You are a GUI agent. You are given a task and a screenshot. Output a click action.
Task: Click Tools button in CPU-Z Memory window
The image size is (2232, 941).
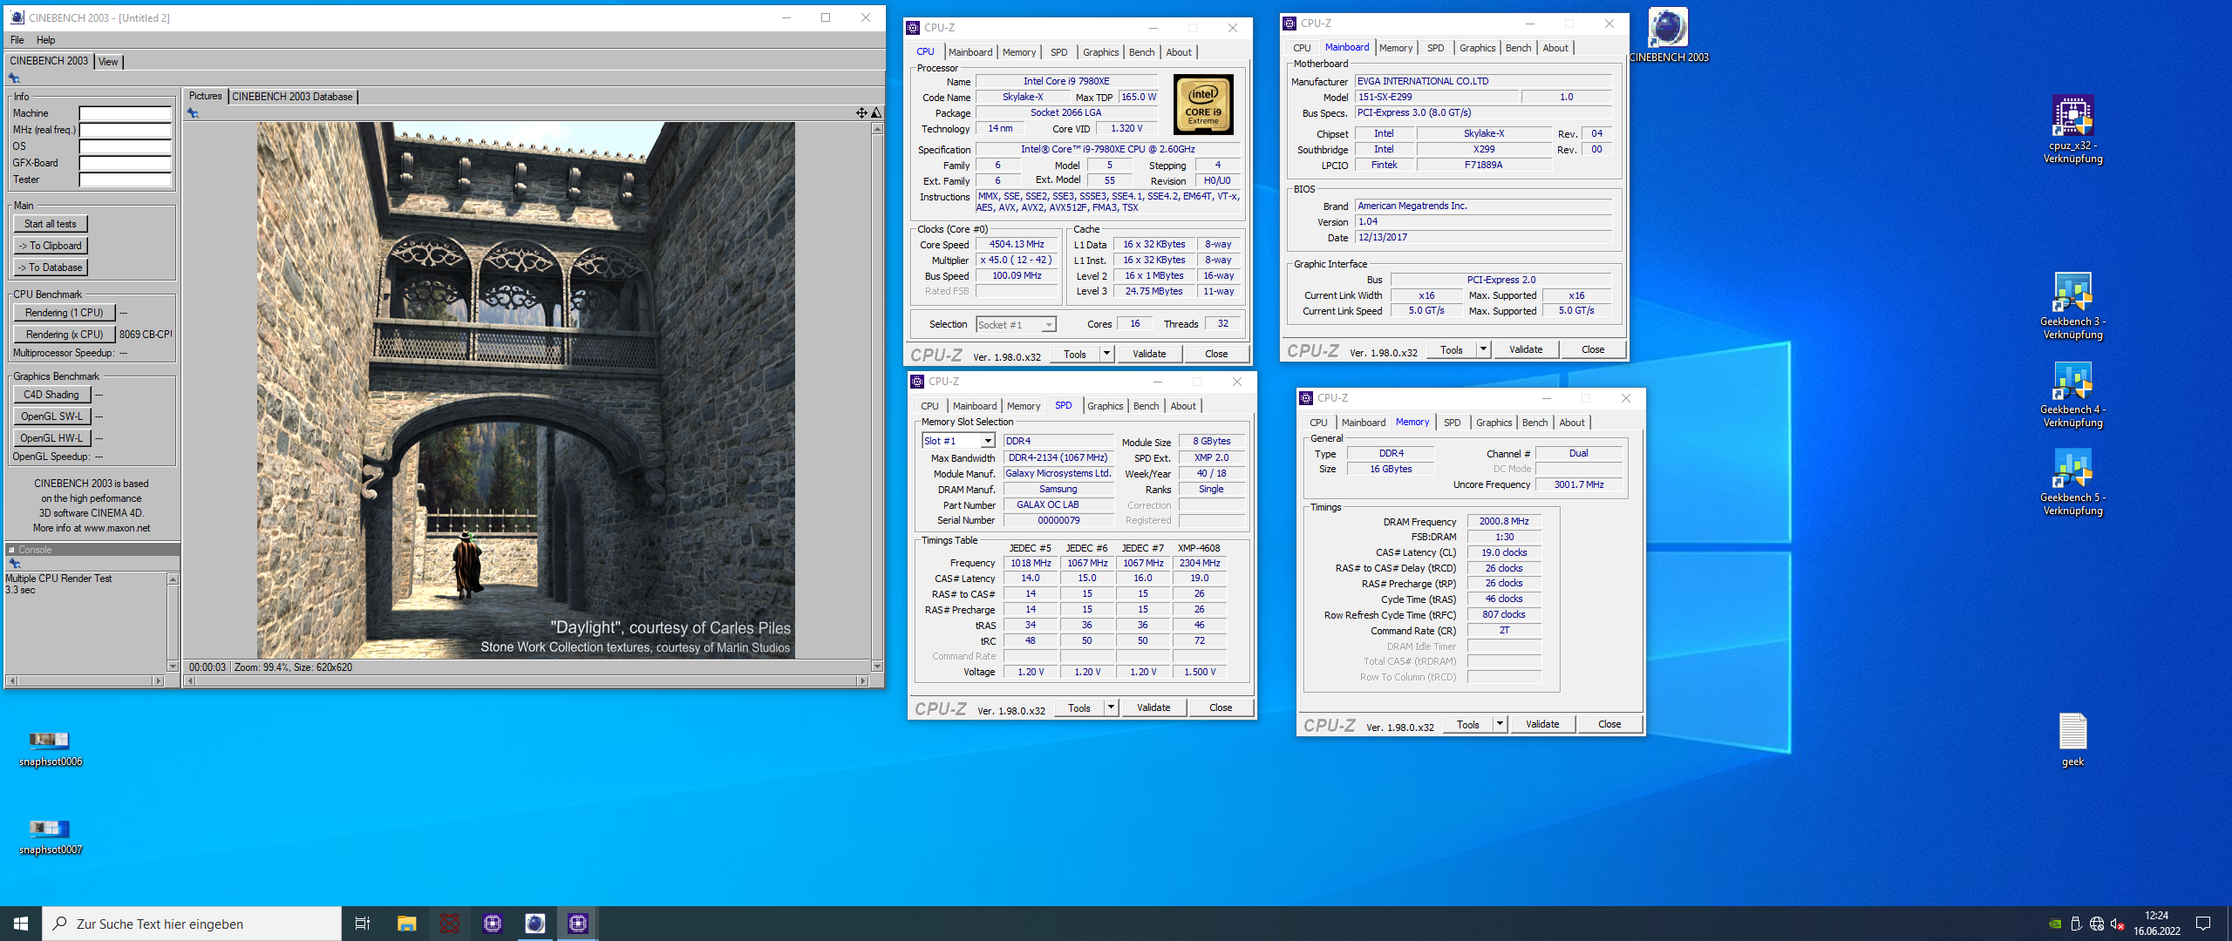tap(1468, 724)
